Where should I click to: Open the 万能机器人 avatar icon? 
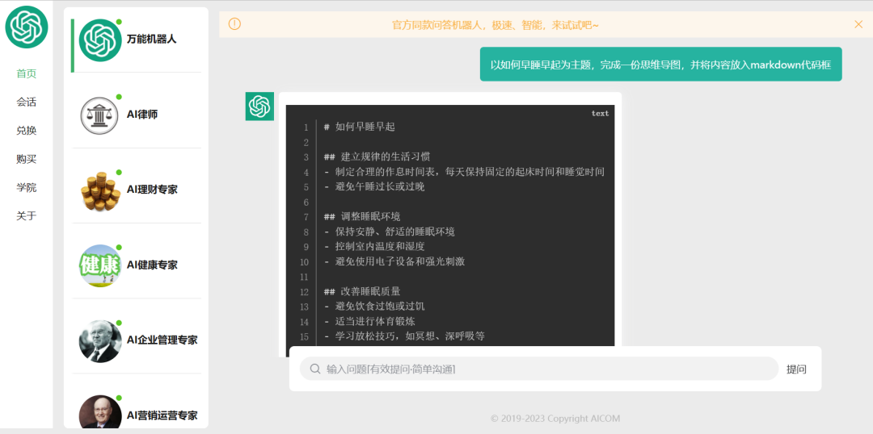point(100,40)
